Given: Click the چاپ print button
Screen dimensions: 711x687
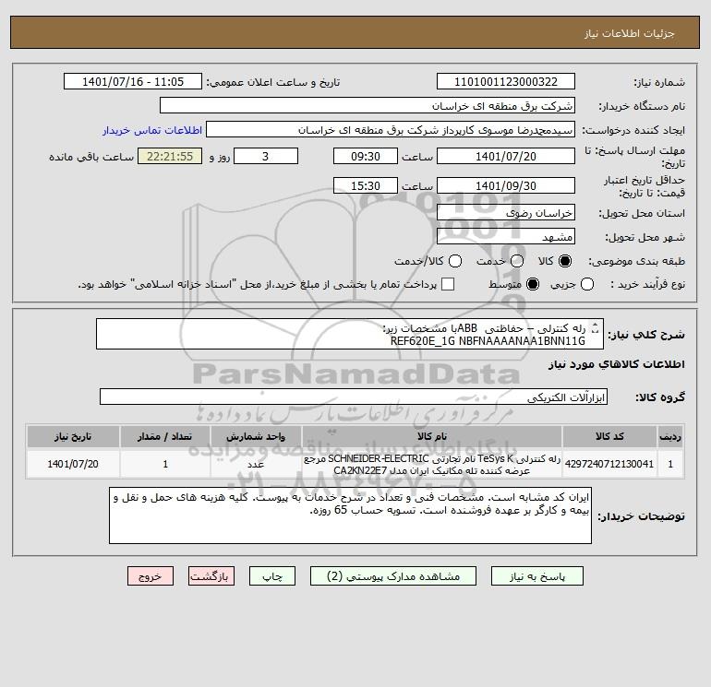Looking at the screenshot, I should tap(272, 576).
